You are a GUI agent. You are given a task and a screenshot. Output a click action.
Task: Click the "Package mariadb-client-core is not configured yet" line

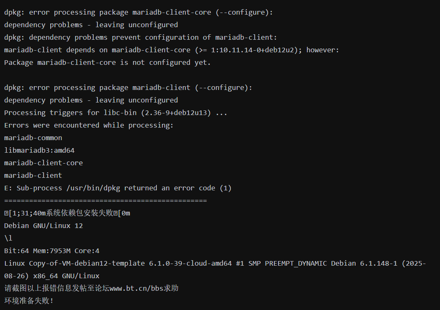107,62
